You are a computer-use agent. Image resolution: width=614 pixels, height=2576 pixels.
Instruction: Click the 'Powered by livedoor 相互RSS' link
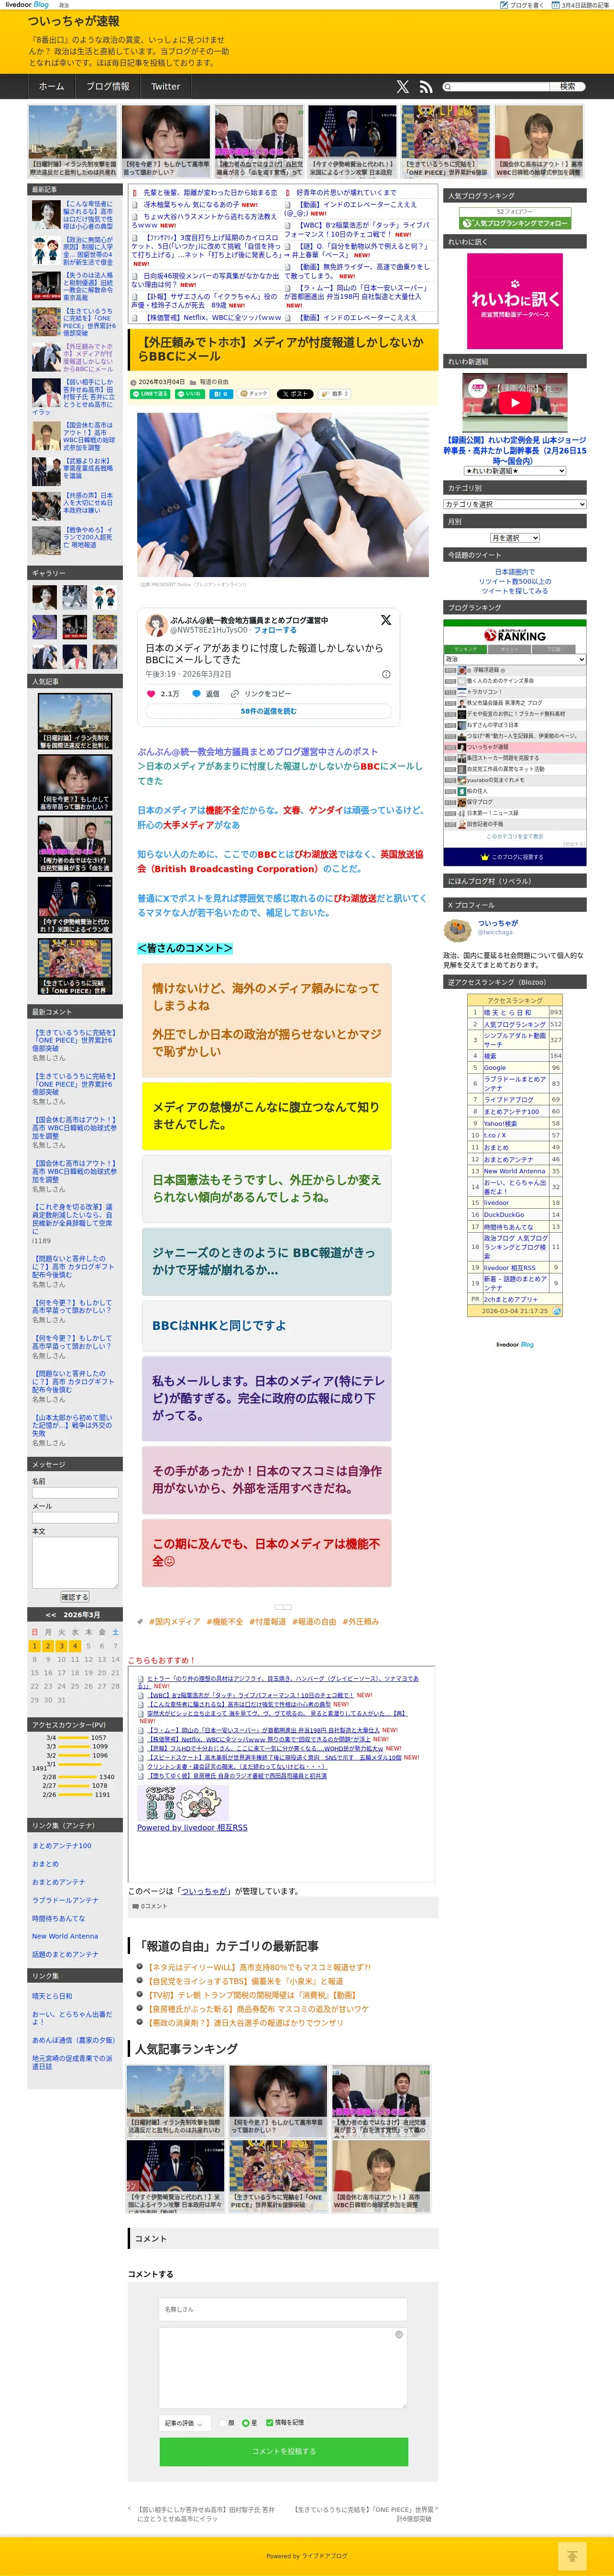(x=192, y=1827)
